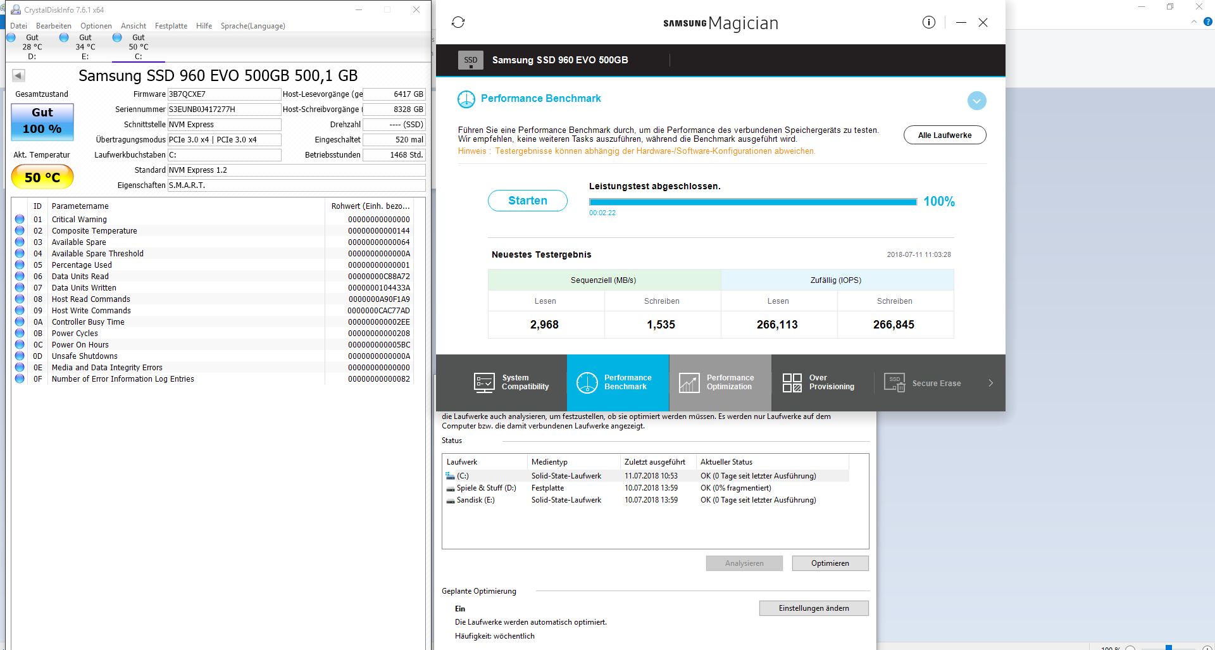Click status orb for Composite Temperature row
The height and width of the screenshot is (650, 1215).
[x=20, y=231]
